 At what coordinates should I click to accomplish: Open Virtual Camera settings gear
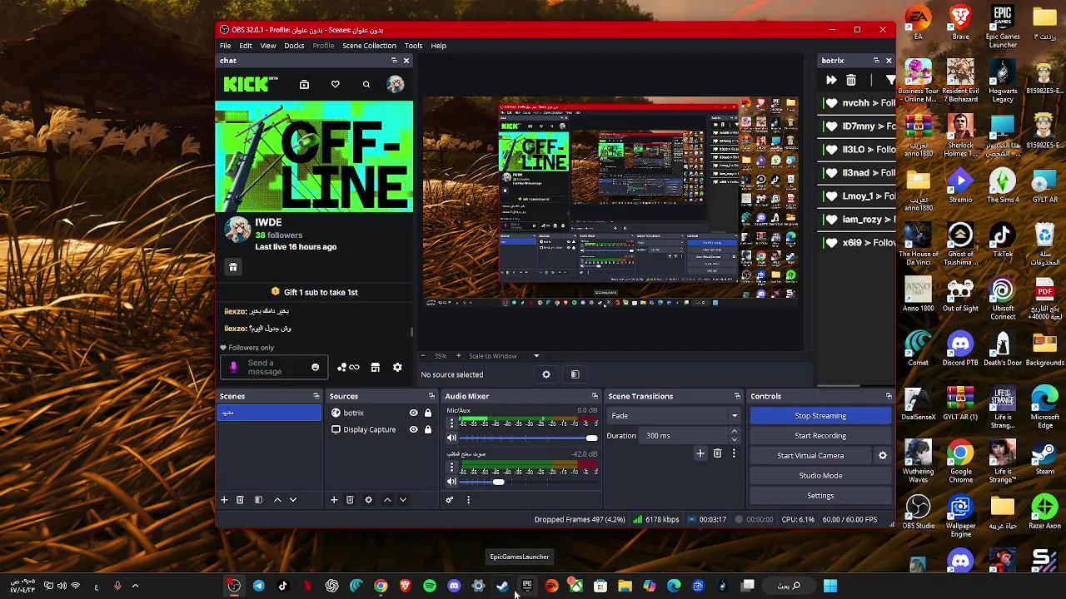coord(883,456)
